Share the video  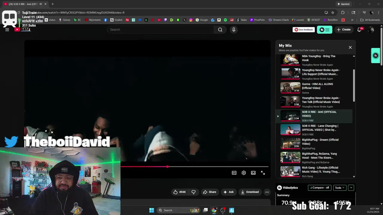click(209, 192)
